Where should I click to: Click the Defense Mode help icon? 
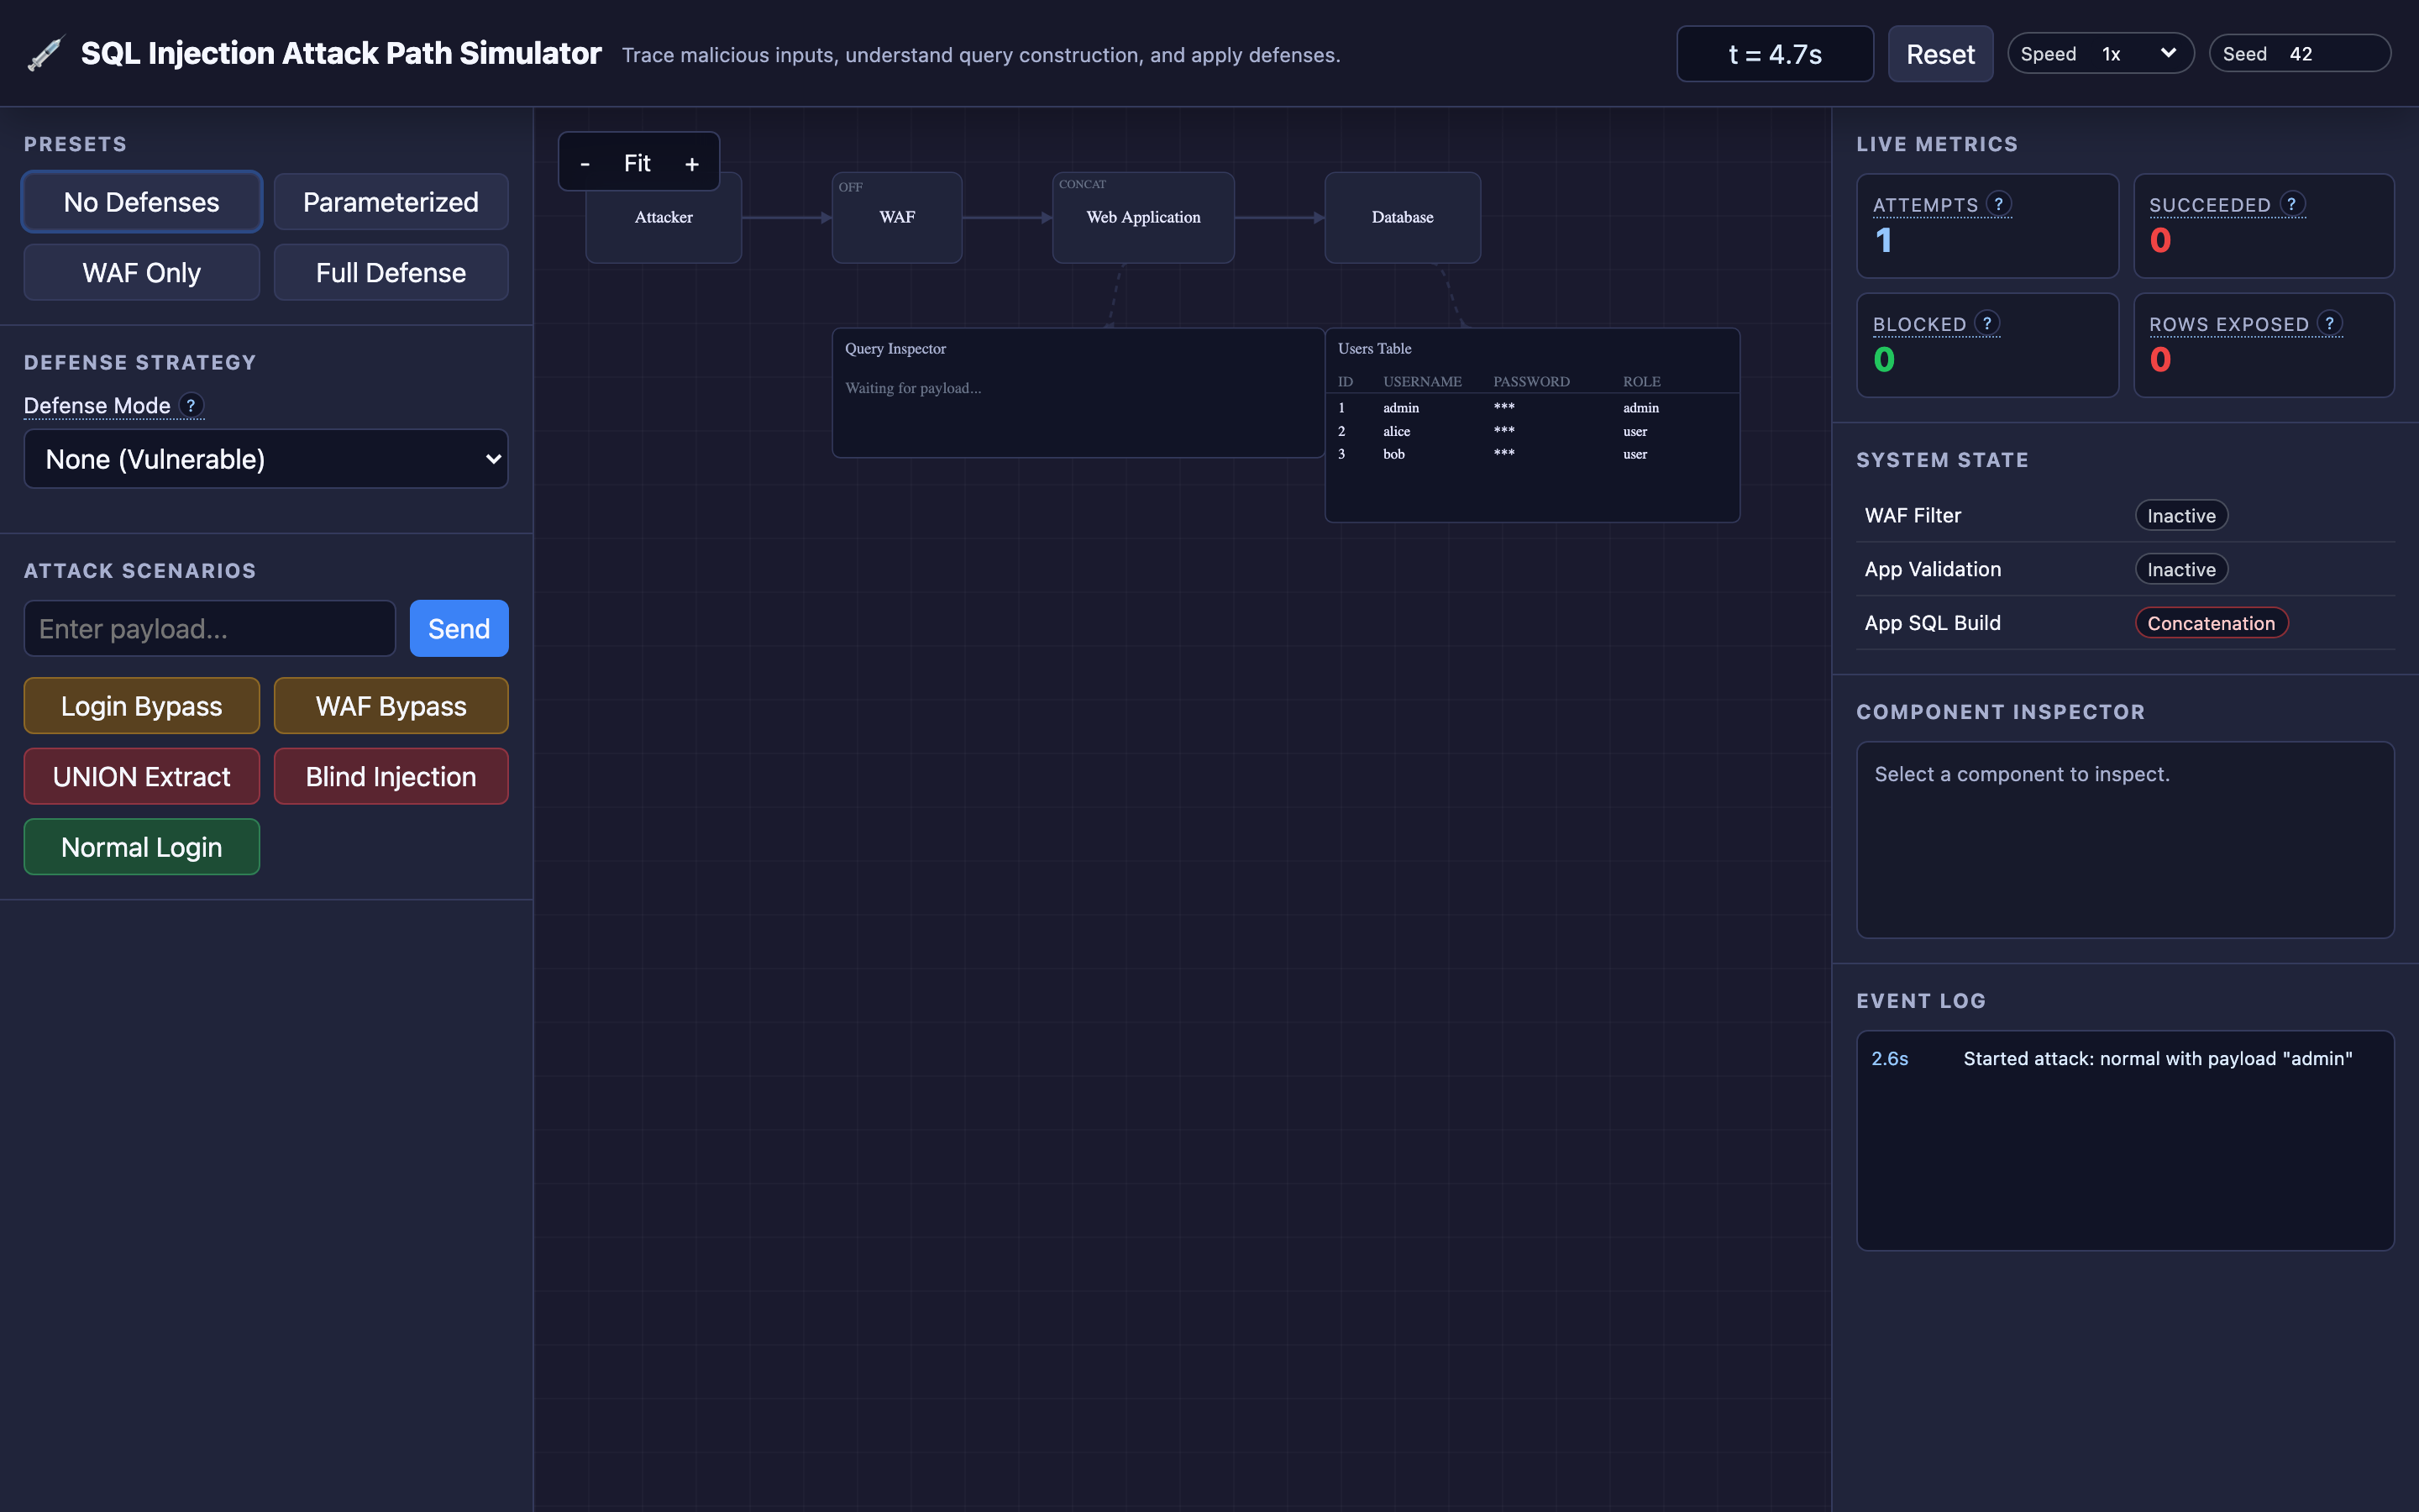(191, 405)
